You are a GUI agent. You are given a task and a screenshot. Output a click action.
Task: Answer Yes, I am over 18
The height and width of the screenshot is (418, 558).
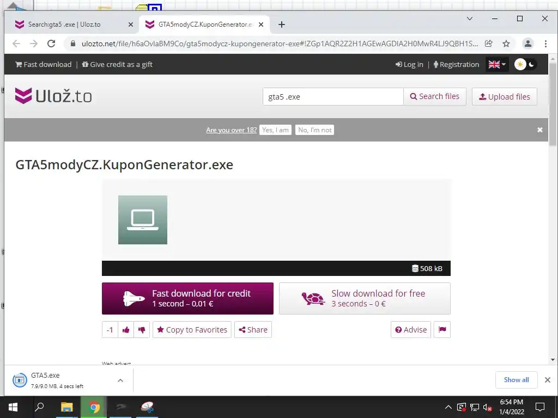[275, 130]
